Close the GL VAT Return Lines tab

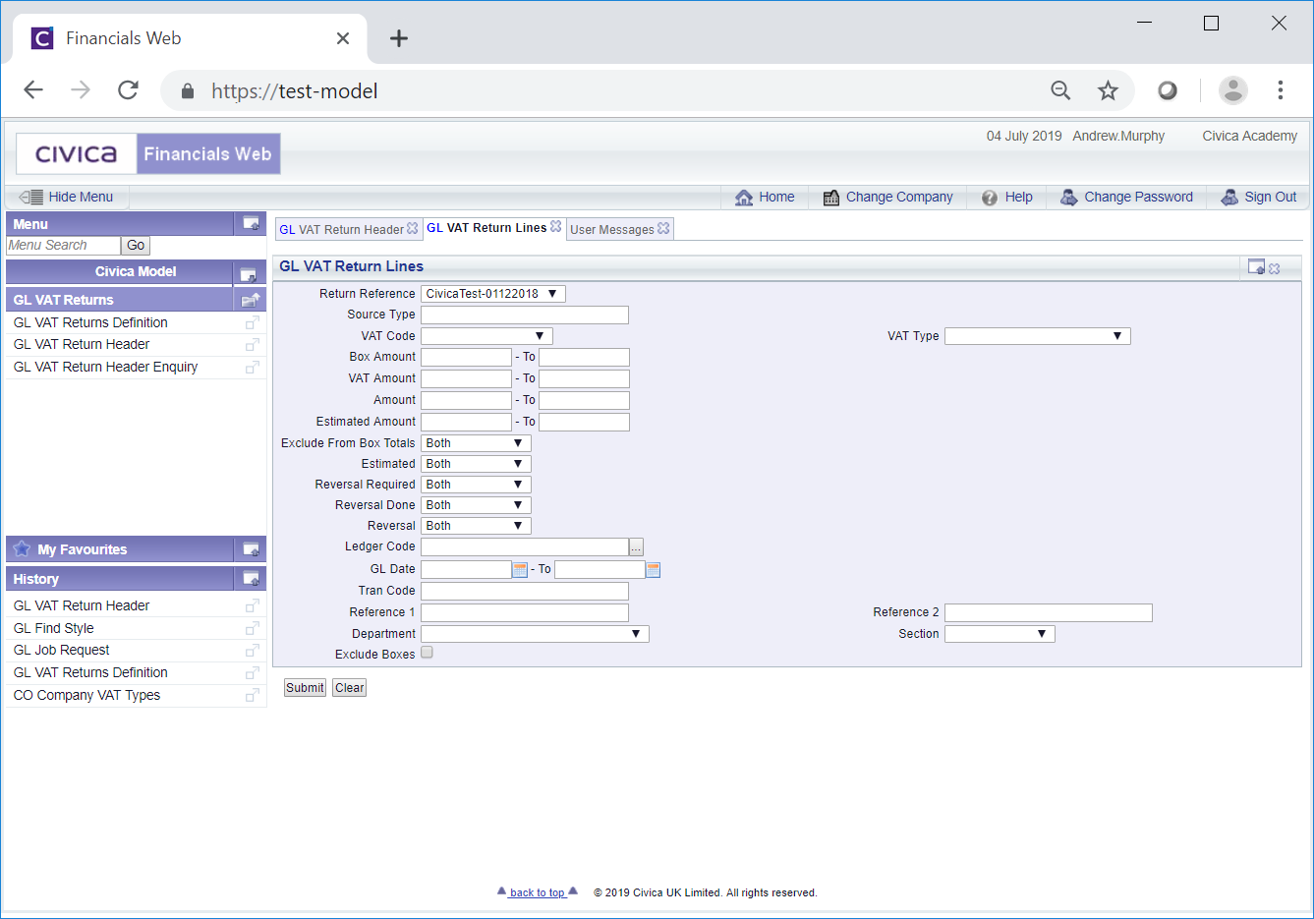point(556,226)
